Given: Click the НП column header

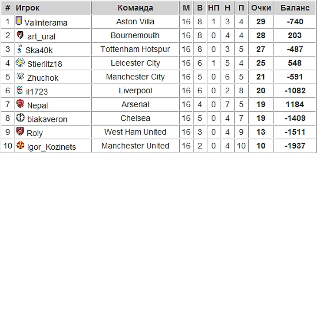Looking at the screenshot, I should click(x=214, y=8).
